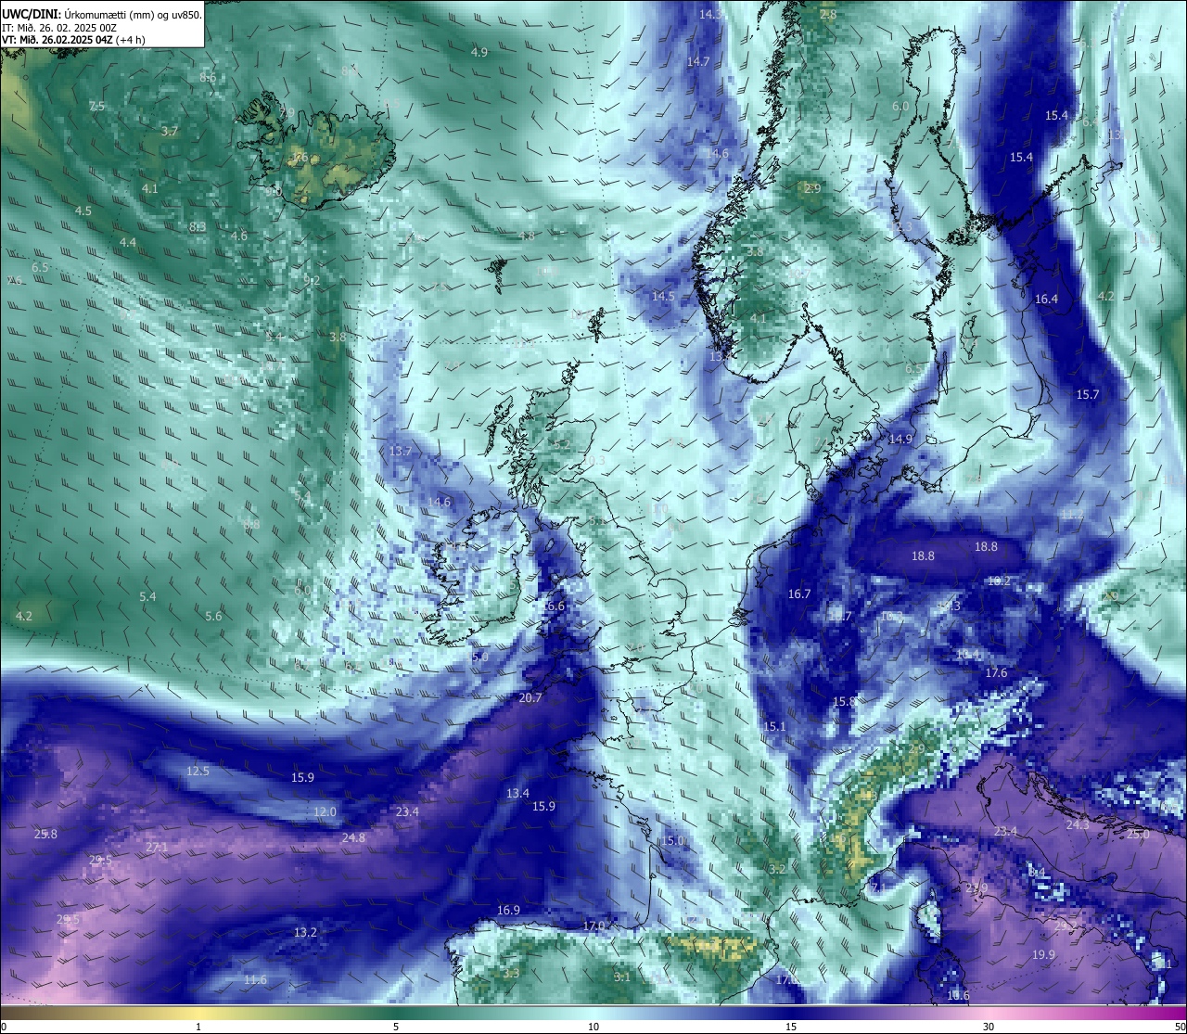The height and width of the screenshot is (1034, 1187).
Task: Click the 24.3 value label
Action: point(1078,824)
